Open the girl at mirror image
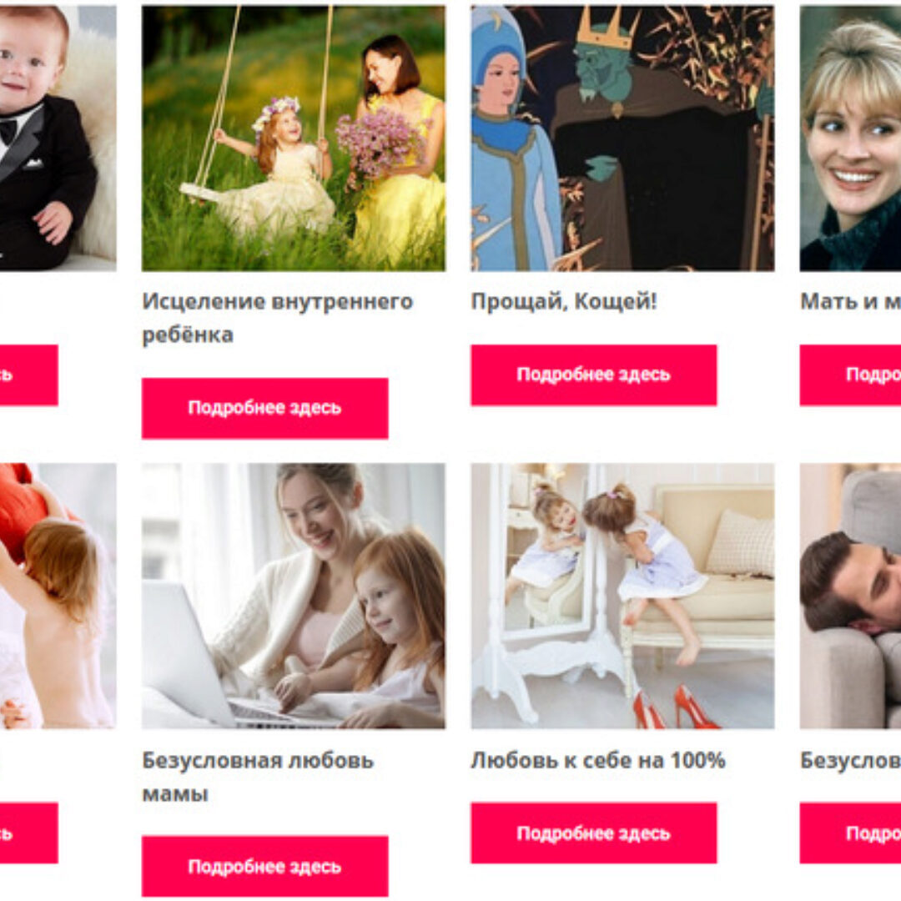Image resolution: width=901 pixels, height=901 pixels. point(622,596)
